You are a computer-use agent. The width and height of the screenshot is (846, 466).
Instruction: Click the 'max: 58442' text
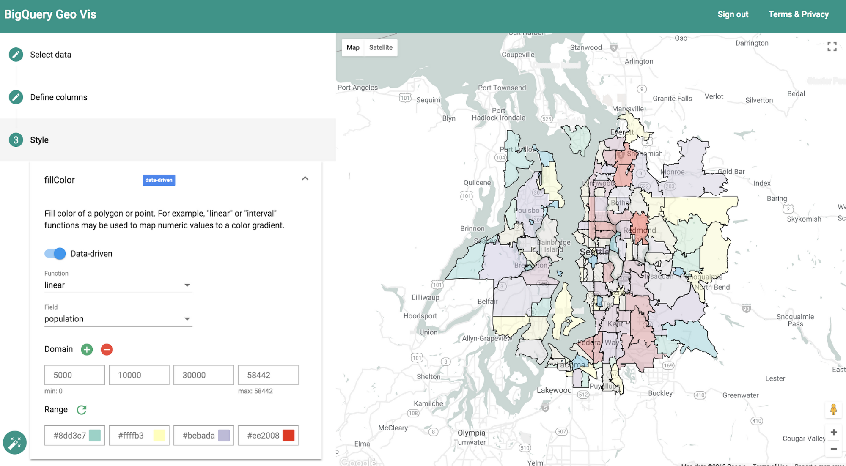tap(255, 391)
